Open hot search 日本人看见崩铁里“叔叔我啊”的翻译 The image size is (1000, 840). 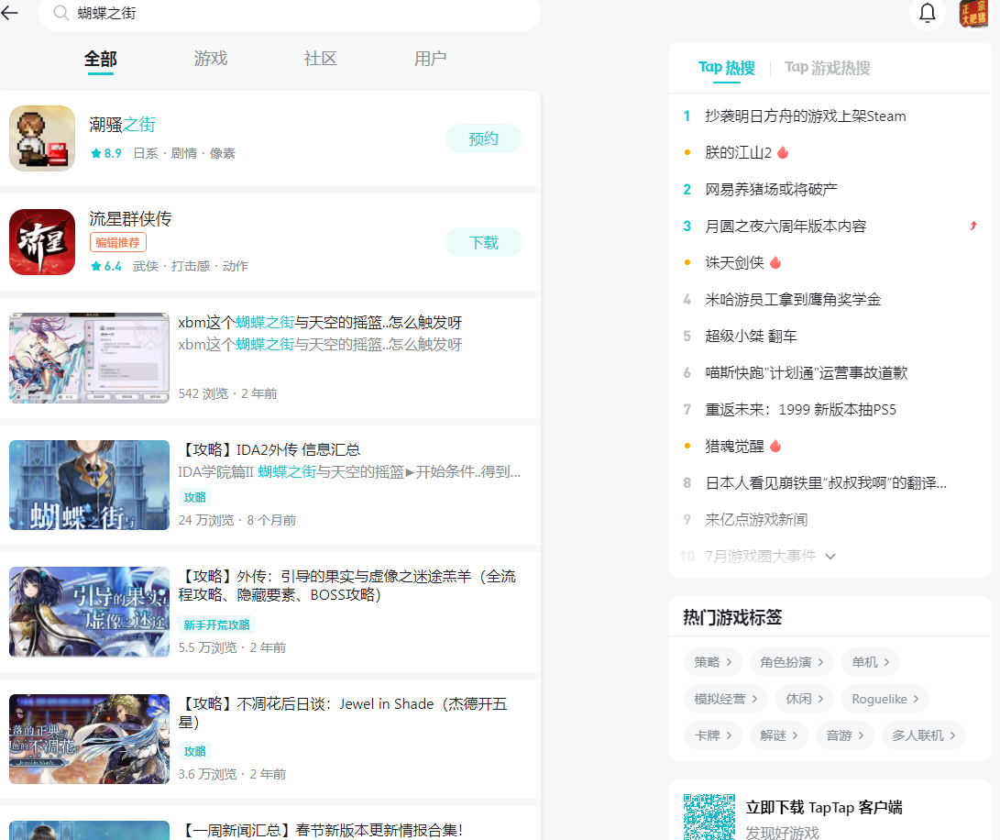(x=826, y=482)
